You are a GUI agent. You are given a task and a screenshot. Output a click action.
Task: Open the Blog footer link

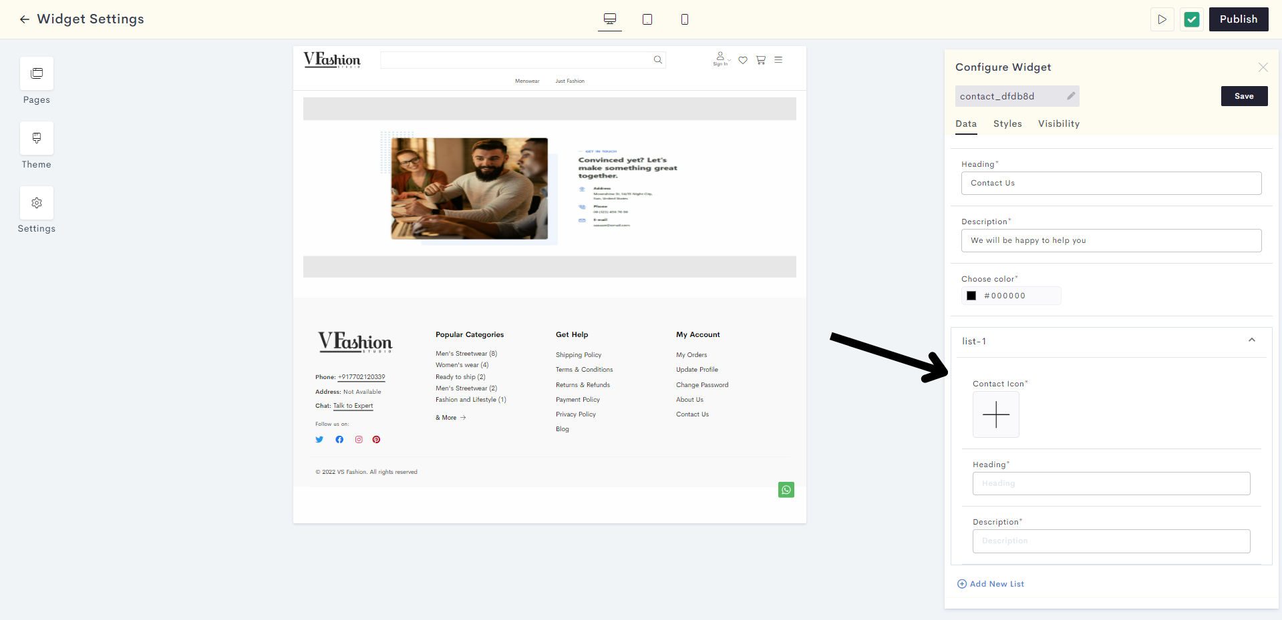click(563, 429)
